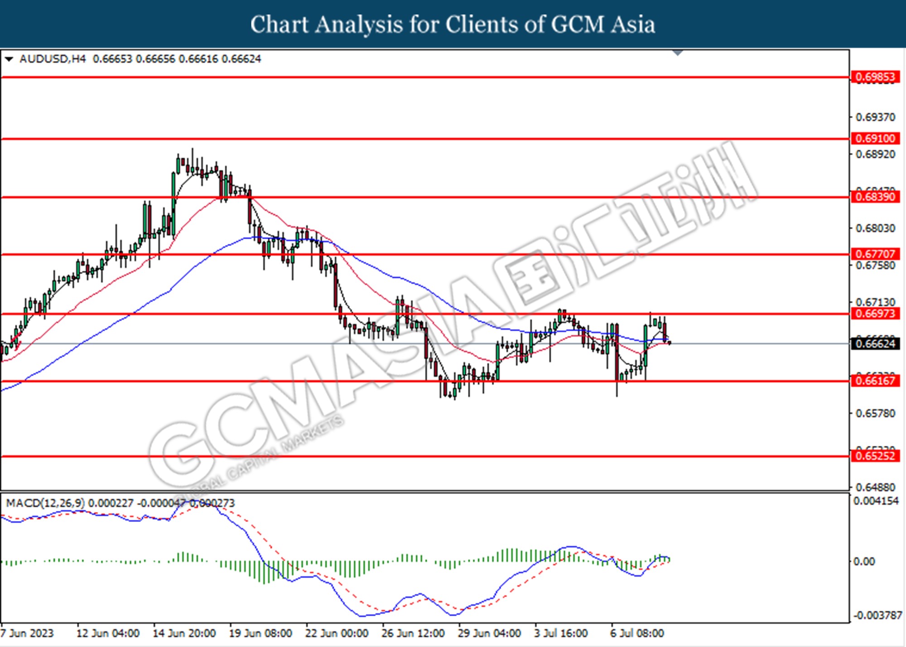This screenshot has height=647, width=906.
Task: Click the 14 Jun 20:00 time label
Action: tap(184, 633)
